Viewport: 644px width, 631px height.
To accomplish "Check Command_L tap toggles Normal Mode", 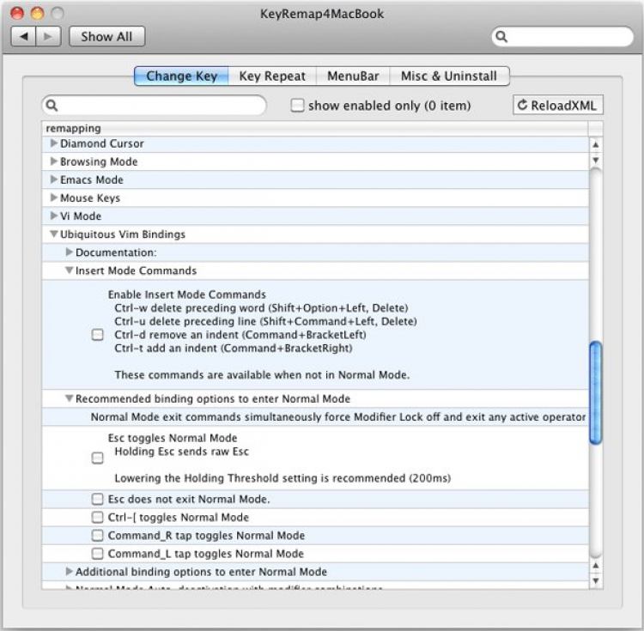I will (97, 554).
